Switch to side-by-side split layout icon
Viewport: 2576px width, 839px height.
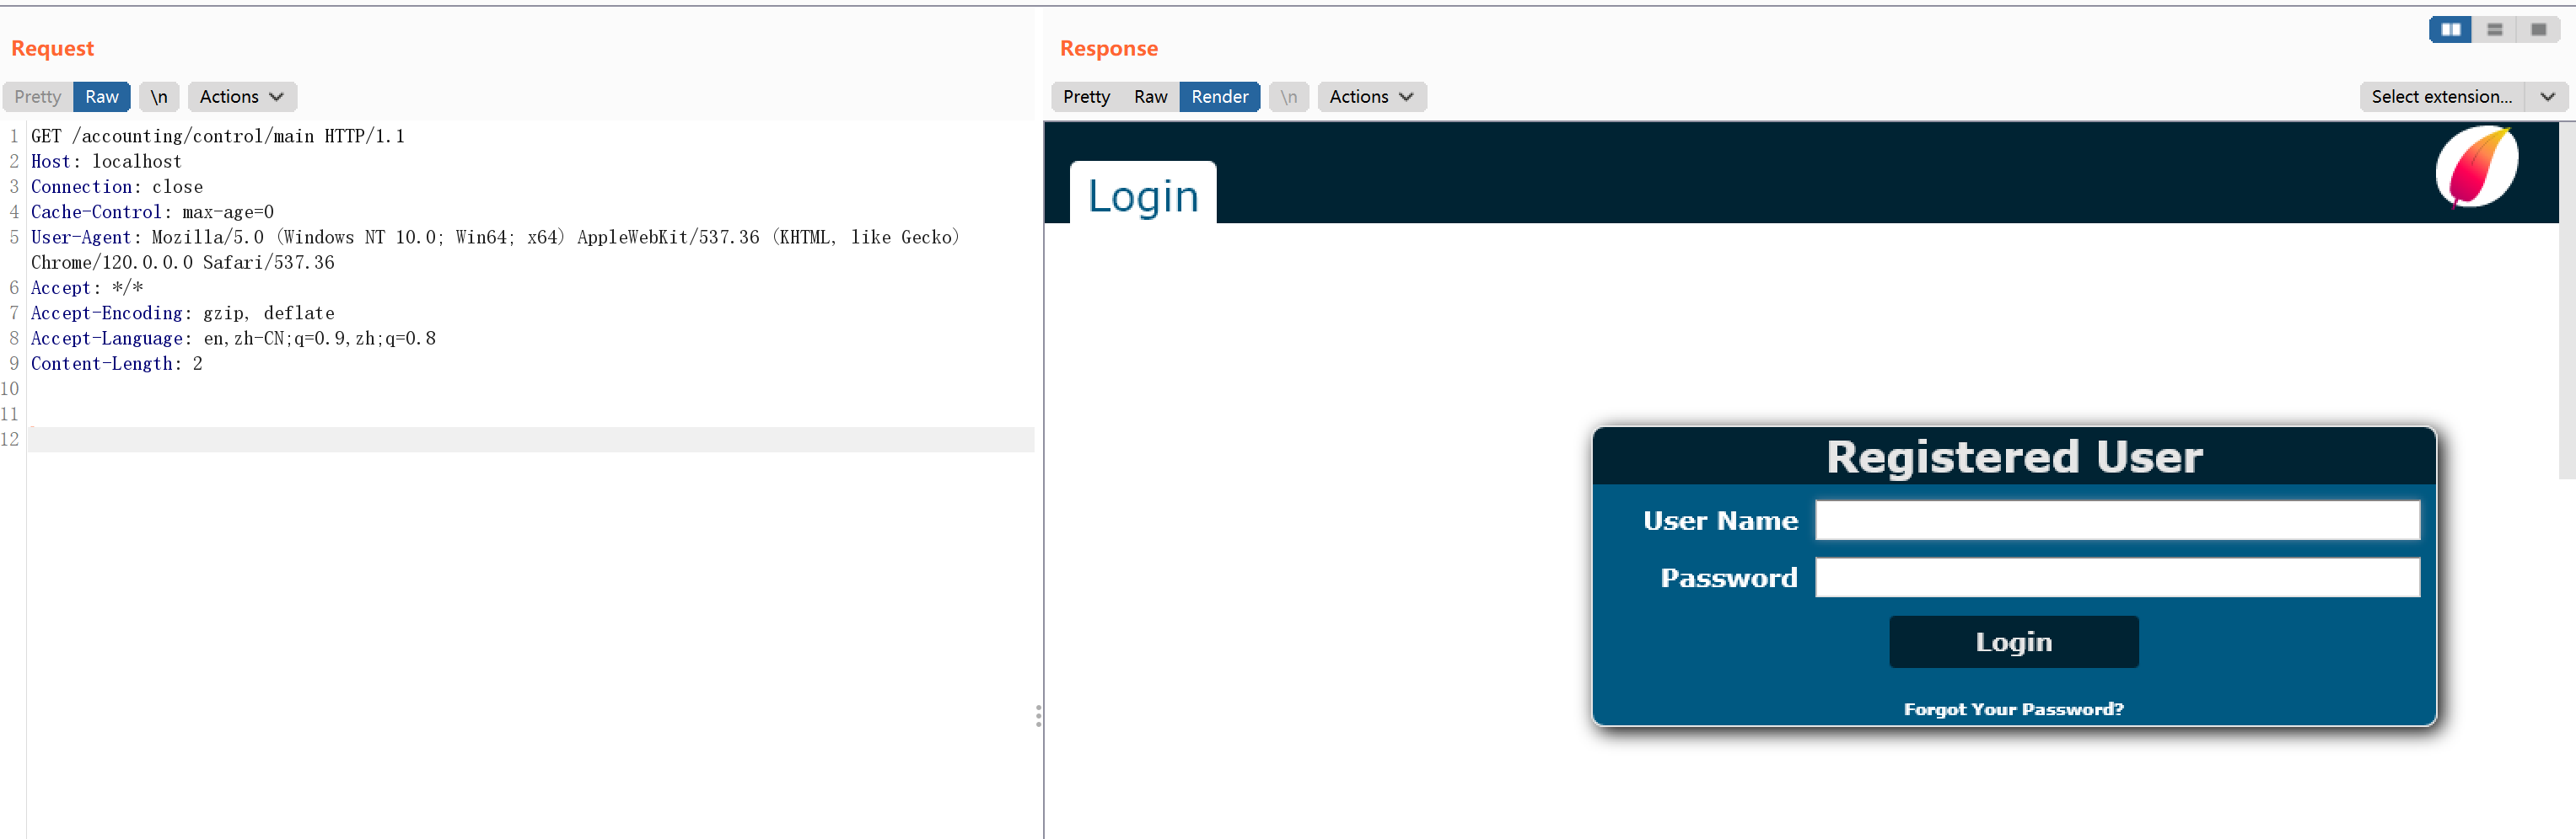tap(2450, 30)
